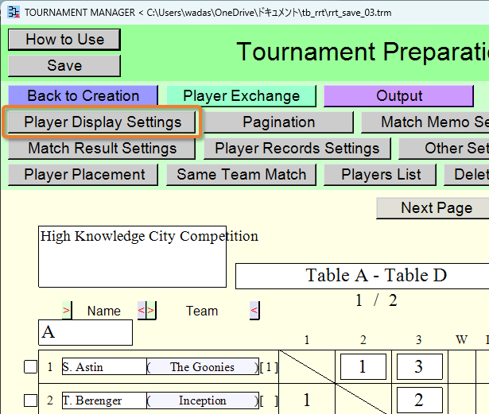Click match number 1 in T. Berenger row

pos(307,400)
